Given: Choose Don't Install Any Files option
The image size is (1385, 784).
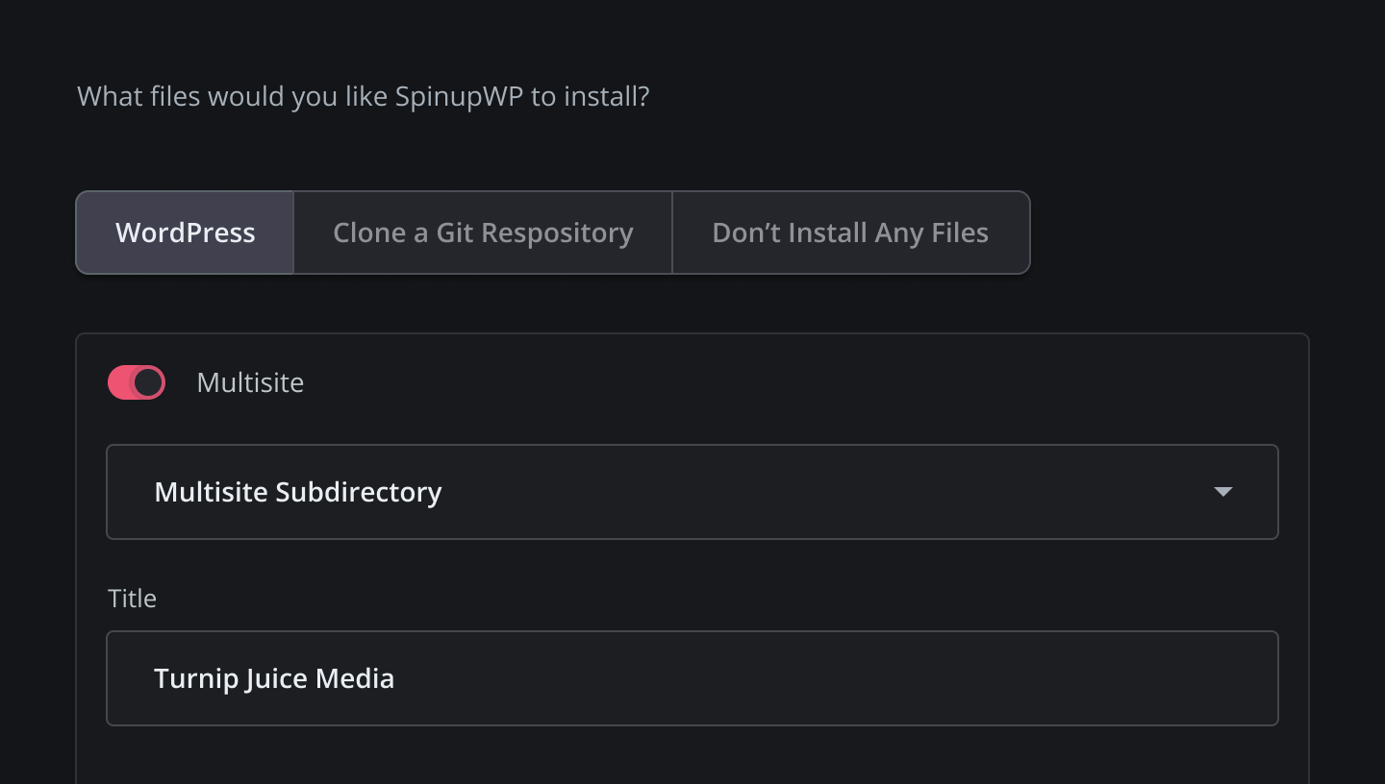Looking at the screenshot, I should [x=850, y=233].
